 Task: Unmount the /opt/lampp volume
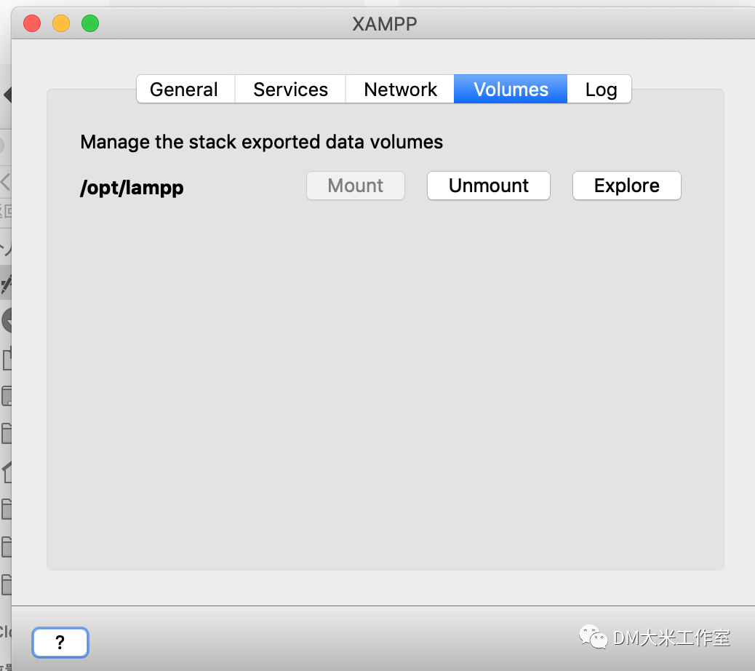pyautogui.click(x=488, y=186)
